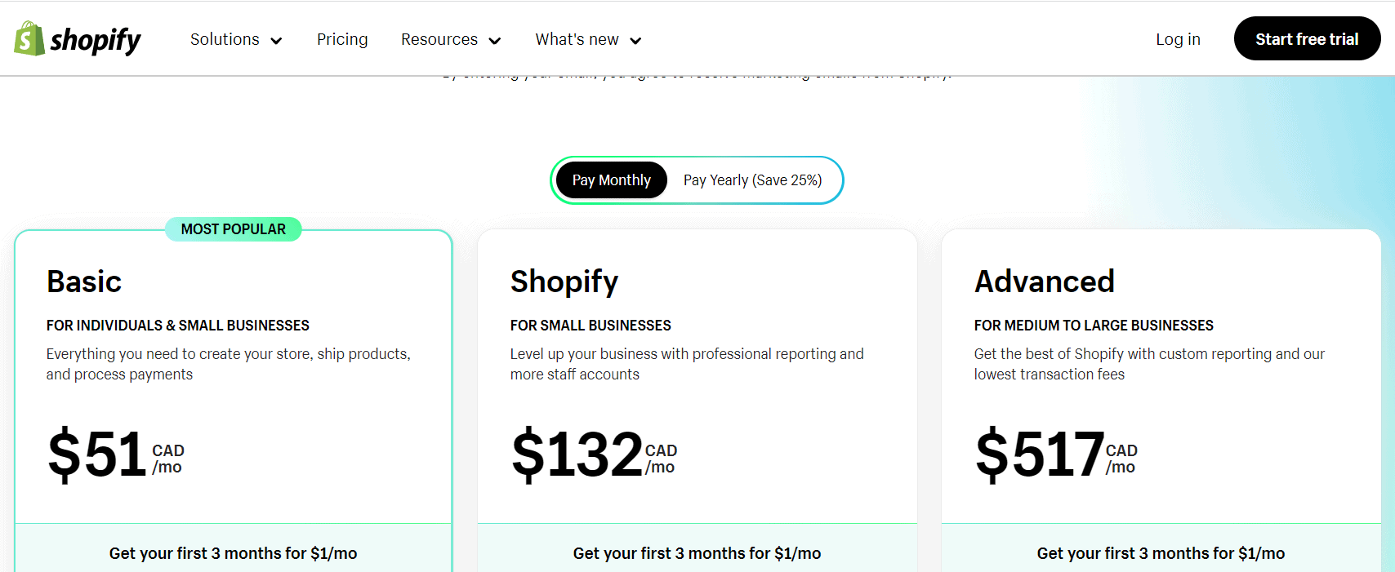Click the $1/mo offer banner under Basic

(x=234, y=553)
